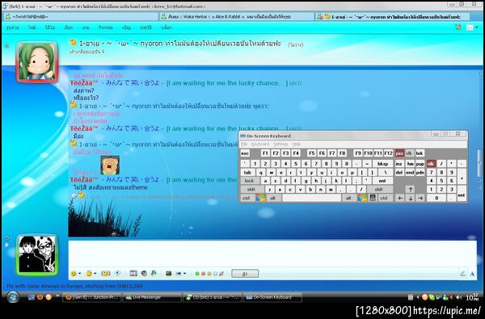The height and width of the screenshot is (319, 485).
Task: Click the white status dot in toolbar
Action: point(215,274)
